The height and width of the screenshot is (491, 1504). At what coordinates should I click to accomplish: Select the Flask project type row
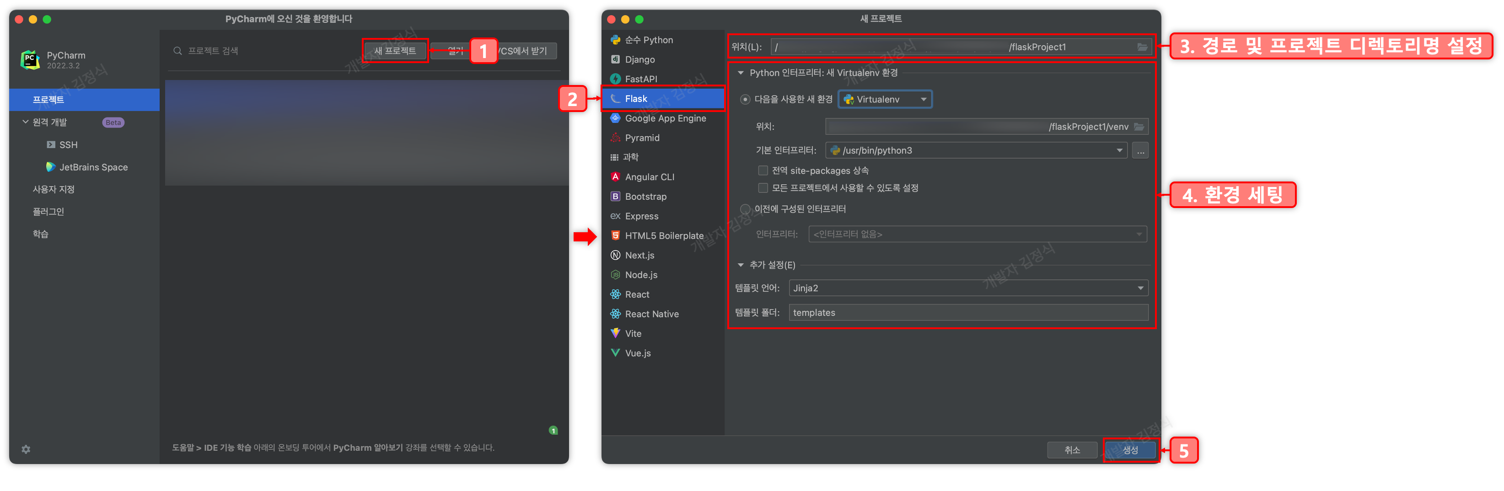tap(663, 99)
